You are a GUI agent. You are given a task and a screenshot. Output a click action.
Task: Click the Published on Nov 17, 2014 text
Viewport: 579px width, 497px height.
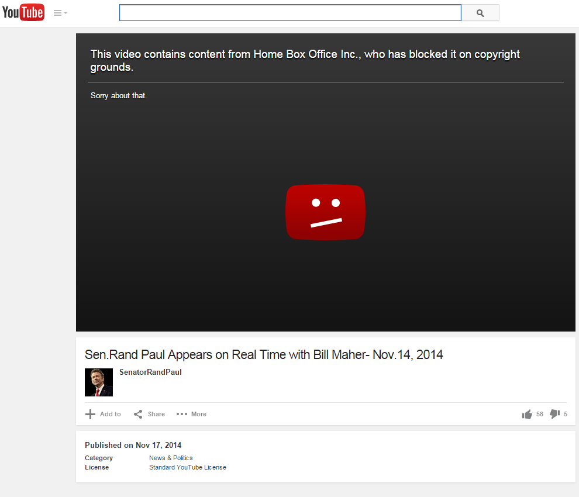pos(133,446)
